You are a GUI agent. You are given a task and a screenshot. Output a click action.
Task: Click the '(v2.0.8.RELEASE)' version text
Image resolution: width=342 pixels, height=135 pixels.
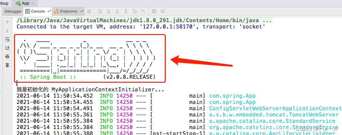pyautogui.click(x=129, y=77)
